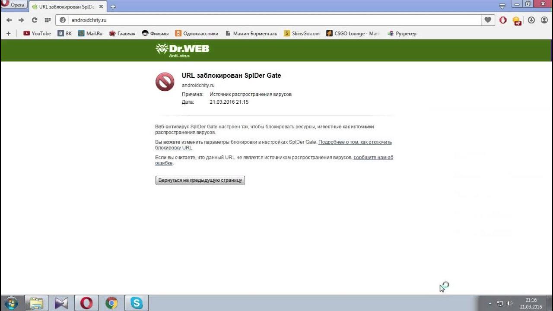This screenshot has height=311, width=553.
Task: Open the Мамин Борменталь bookmark
Action: click(251, 33)
